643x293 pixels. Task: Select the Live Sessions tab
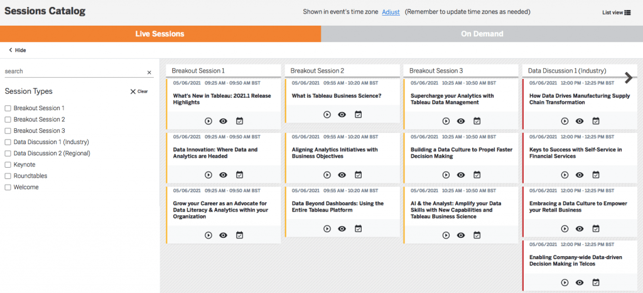pos(160,34)
